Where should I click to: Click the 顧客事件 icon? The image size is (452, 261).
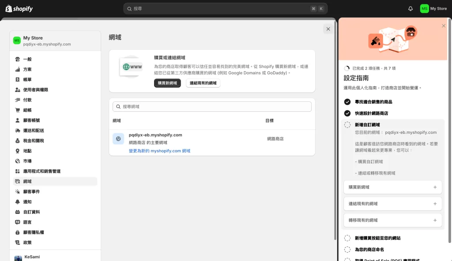[18, 192]
